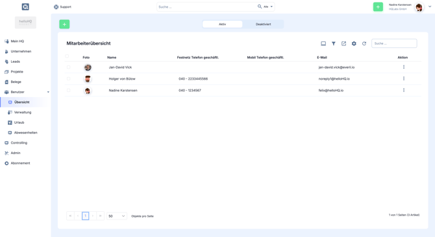Click the export icon in table toolbar
The image size is (435, 237).
click(x=343, y=43)
